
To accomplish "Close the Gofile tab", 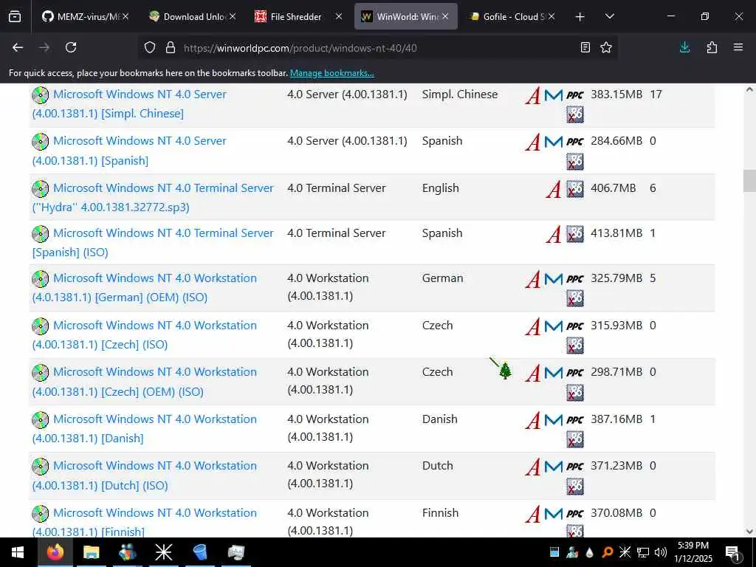I will [551, 16].
